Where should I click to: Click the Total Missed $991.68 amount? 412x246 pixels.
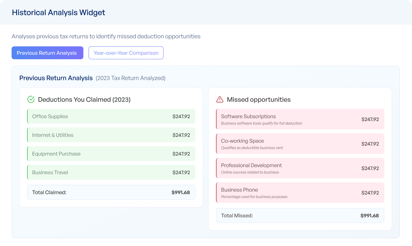click(370, 216)
